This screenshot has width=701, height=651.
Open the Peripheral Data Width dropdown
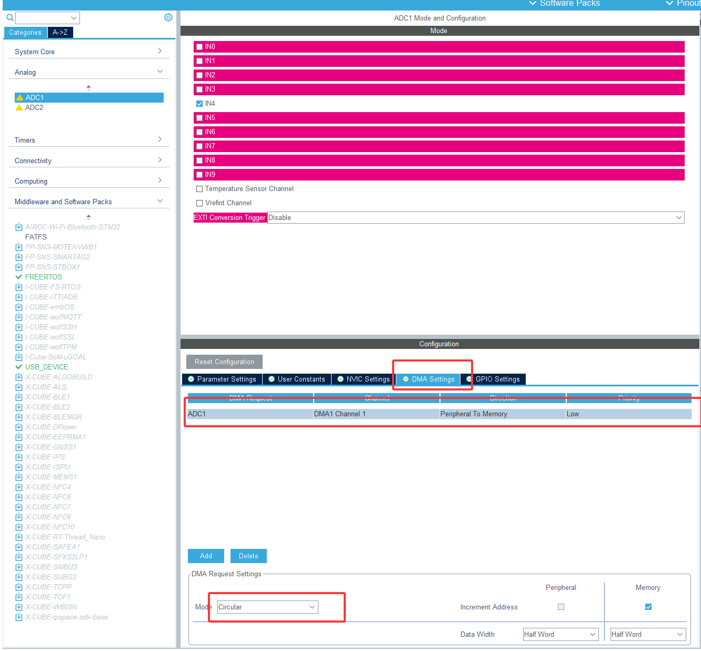coord(560,634)
